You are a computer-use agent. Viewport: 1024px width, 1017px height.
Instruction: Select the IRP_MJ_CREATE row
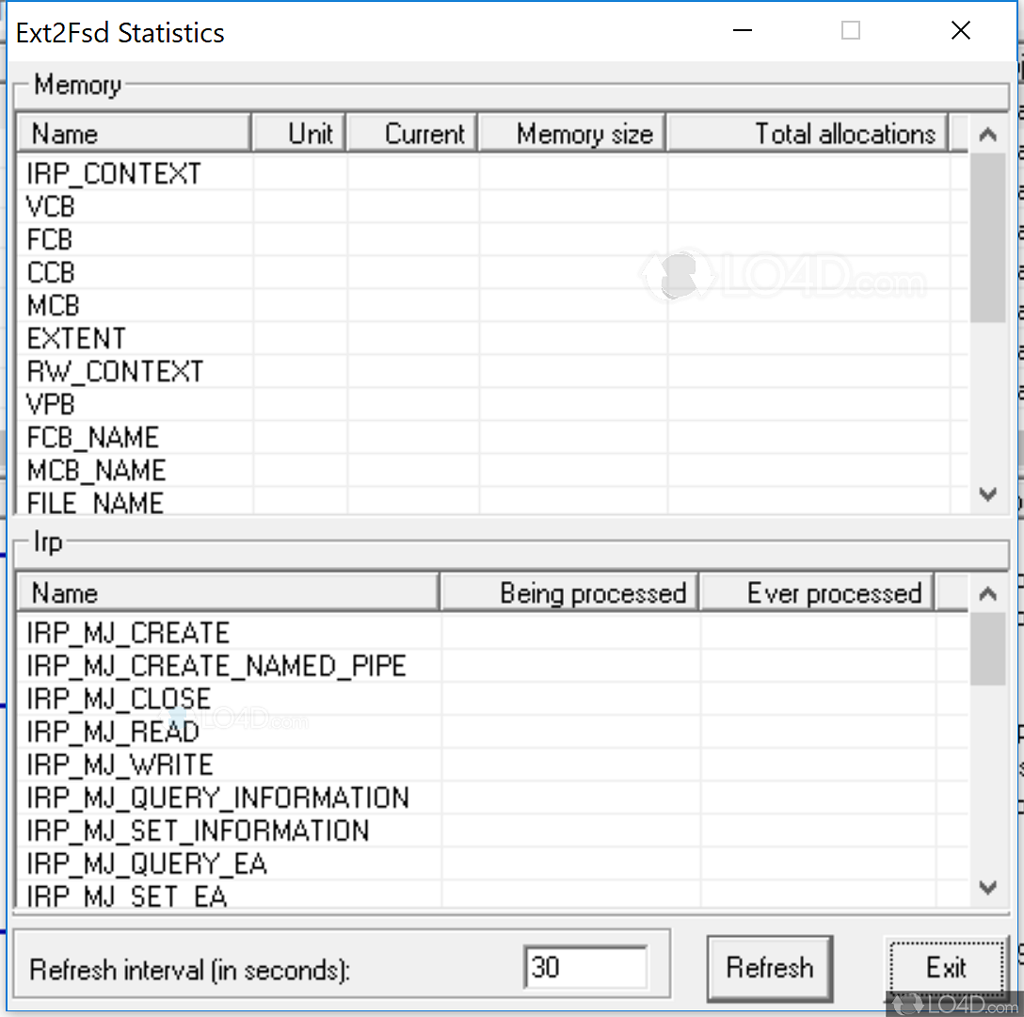493,633
